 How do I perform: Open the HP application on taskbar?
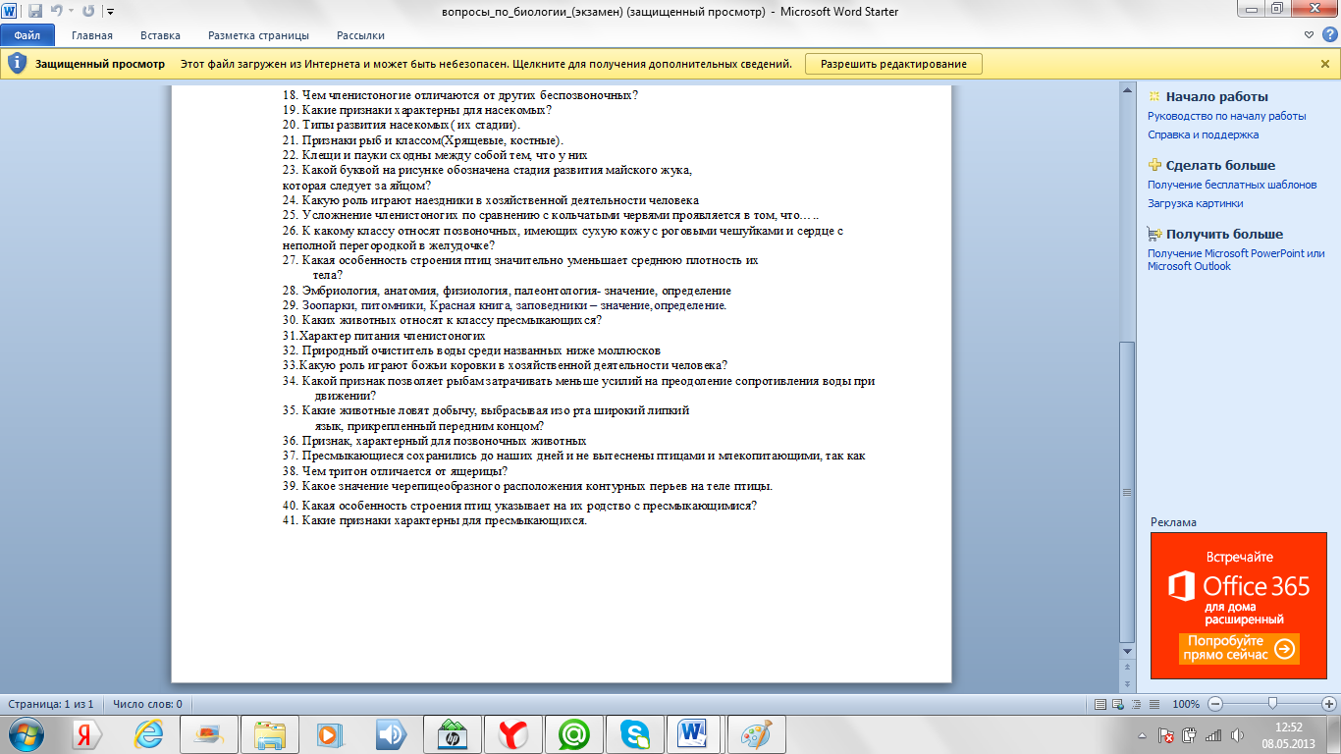point(452,734)
